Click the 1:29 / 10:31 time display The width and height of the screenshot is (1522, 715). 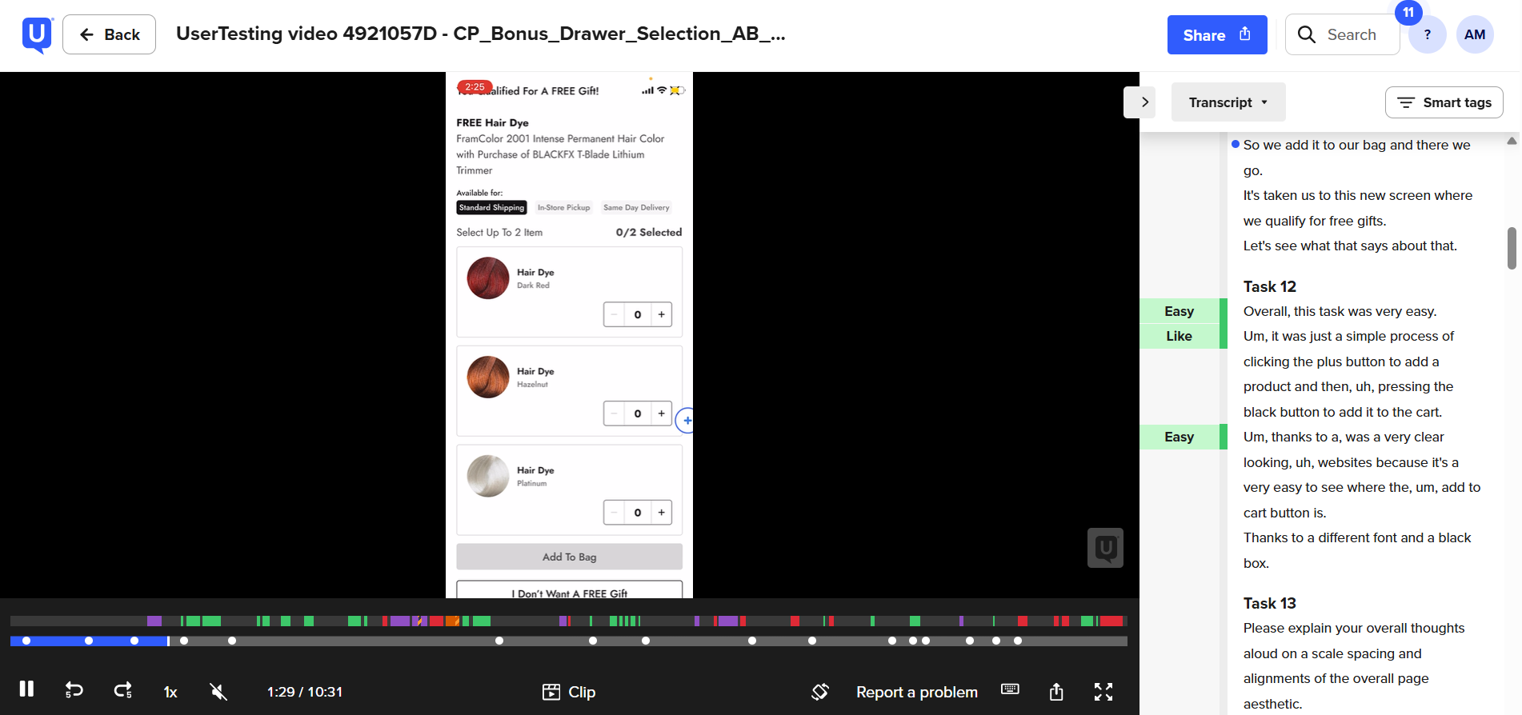(305, 692)
